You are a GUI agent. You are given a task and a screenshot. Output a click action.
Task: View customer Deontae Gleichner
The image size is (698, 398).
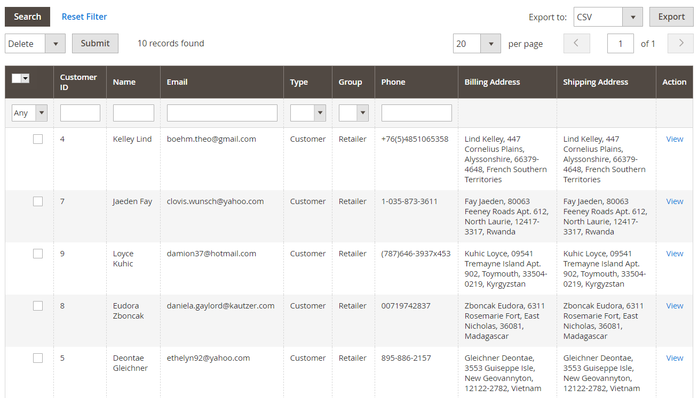click(675, 358)
